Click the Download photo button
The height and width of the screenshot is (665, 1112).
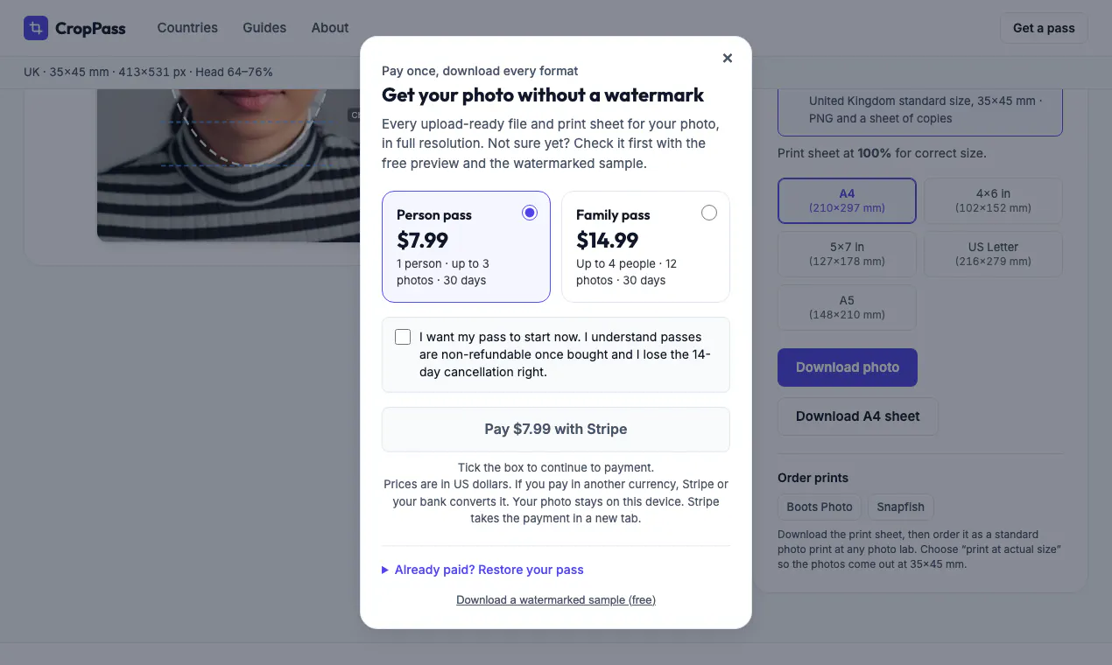[x=848, y=367]
